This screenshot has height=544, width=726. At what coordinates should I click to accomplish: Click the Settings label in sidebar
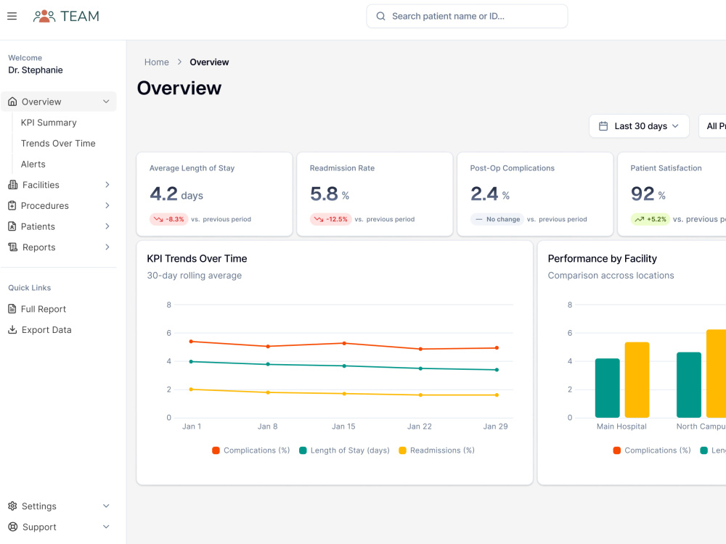39,506
